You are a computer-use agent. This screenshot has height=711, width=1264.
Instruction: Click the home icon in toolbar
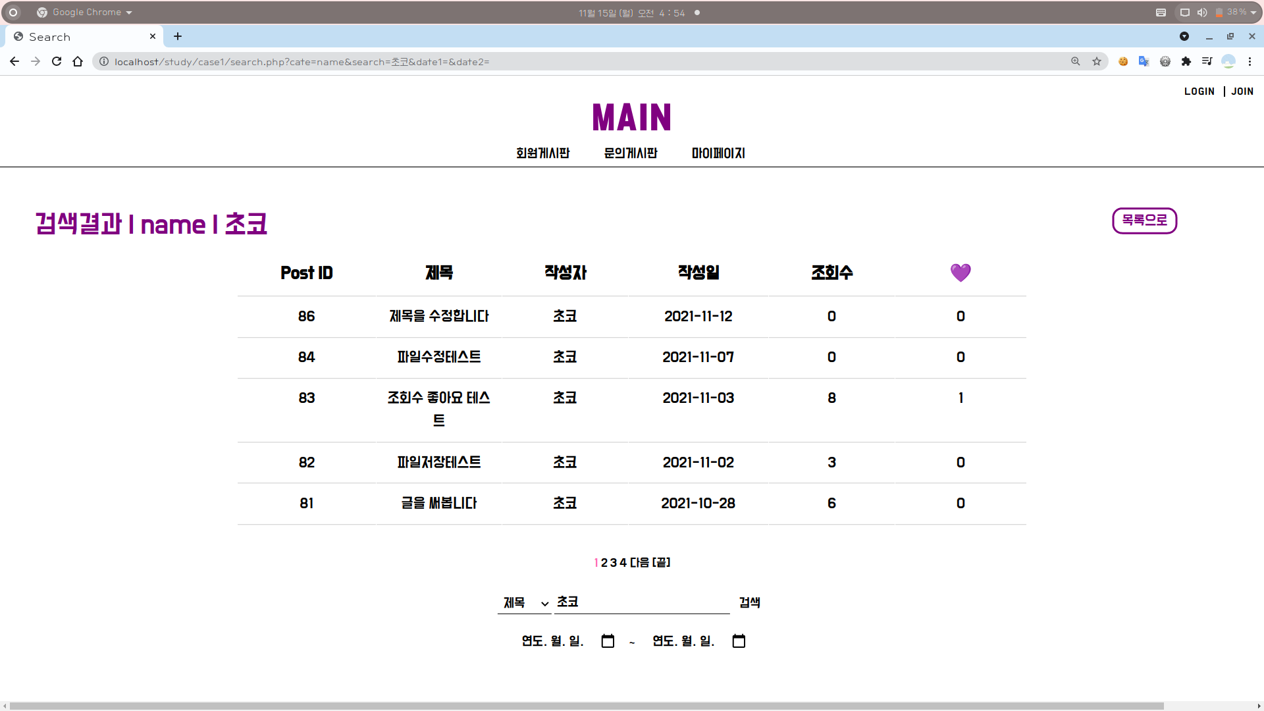coord(78,61)
